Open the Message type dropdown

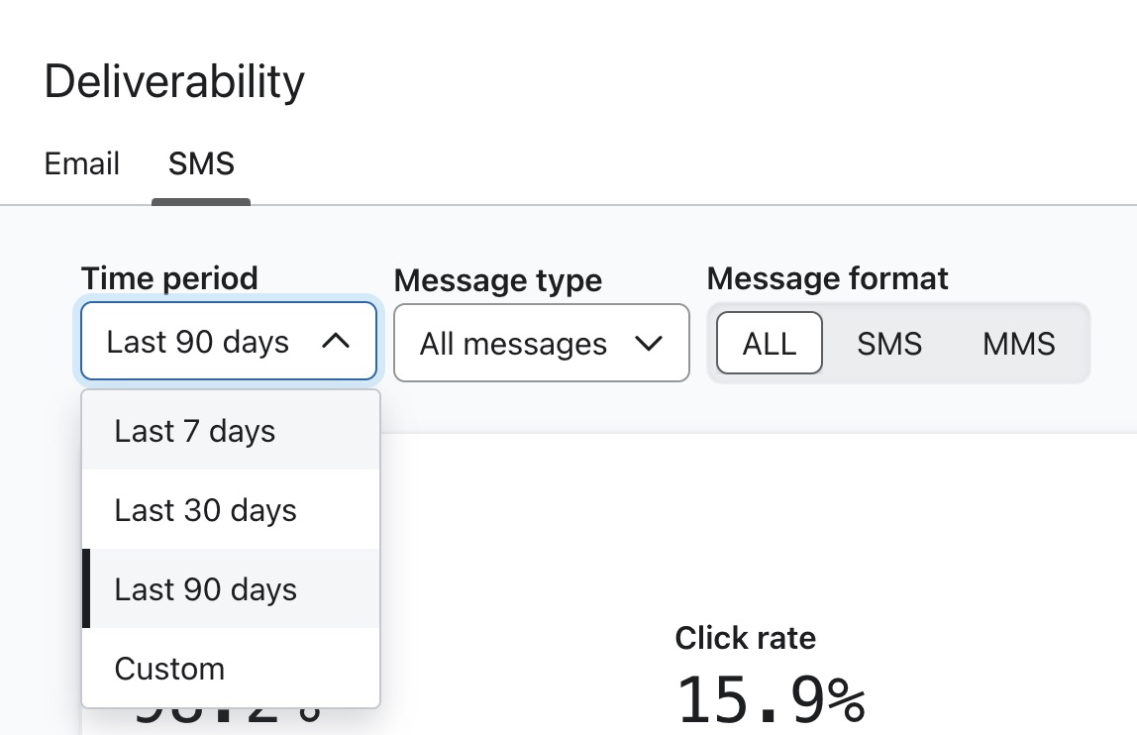[x=541, y=343]
